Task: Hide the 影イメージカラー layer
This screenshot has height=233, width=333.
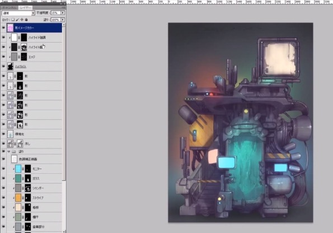Action: tap(3, 28)
